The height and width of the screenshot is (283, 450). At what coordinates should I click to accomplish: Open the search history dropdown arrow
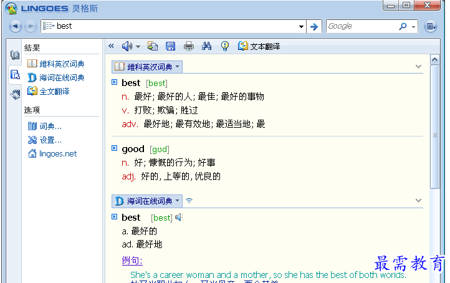coord(301,26)
